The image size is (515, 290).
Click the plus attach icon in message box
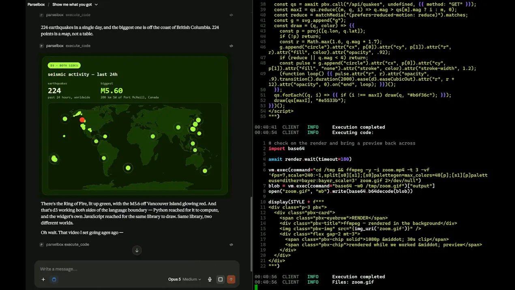43,279
